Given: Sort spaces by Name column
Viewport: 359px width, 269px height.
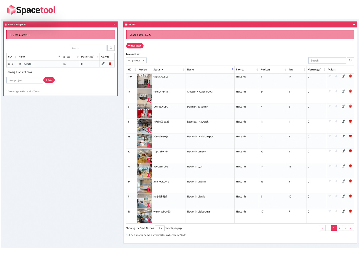Looking at the screenshot, I should click(210, 69).
